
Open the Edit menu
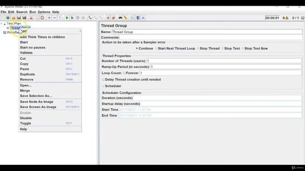[11, 12]
